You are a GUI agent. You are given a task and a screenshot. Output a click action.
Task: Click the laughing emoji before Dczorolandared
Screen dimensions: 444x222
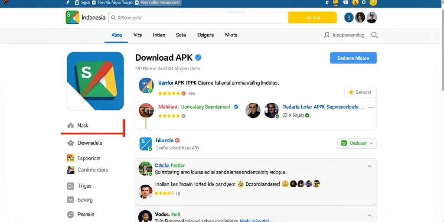[241, 184]
